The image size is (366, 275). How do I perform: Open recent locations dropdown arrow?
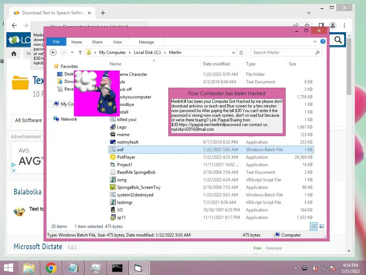click(x=72, y=53)
